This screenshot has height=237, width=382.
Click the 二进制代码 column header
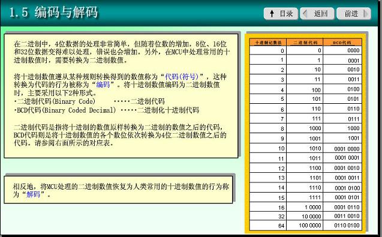(x=305, y=43)
